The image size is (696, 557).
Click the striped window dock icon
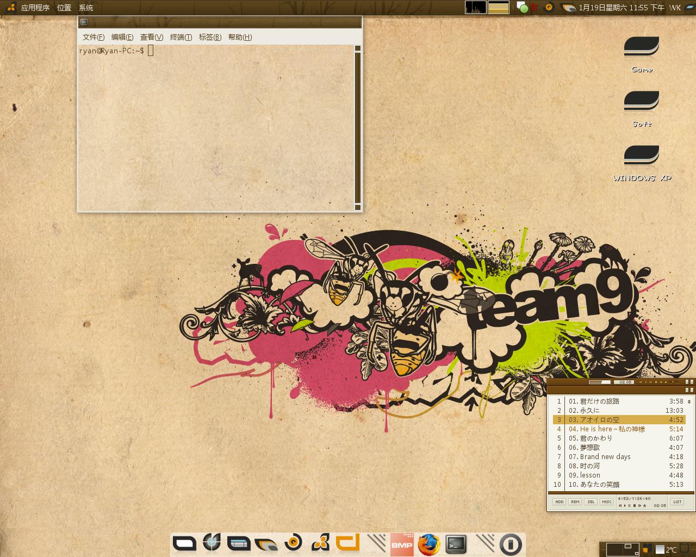[238, 543]
